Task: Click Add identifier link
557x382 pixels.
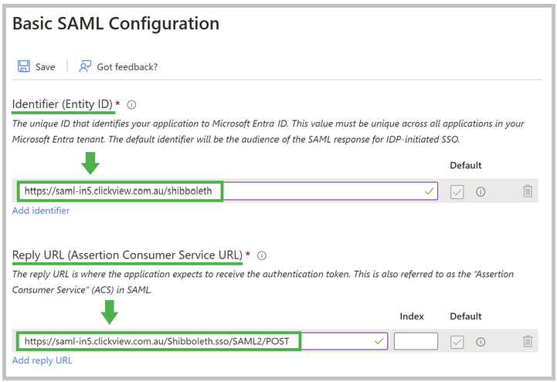Action: tap(41, 211)
